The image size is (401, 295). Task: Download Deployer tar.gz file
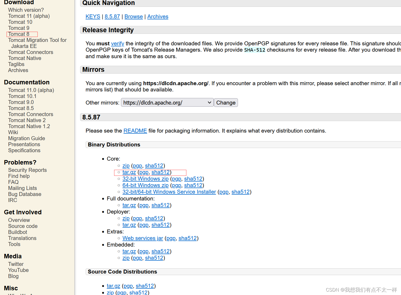pyautogui.click(x=129, y=225)
